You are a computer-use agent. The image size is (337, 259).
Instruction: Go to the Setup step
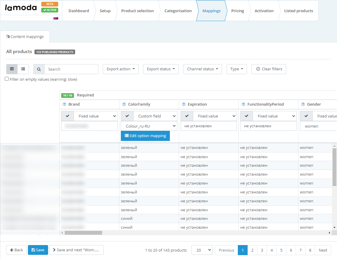[x=105, y=11]
